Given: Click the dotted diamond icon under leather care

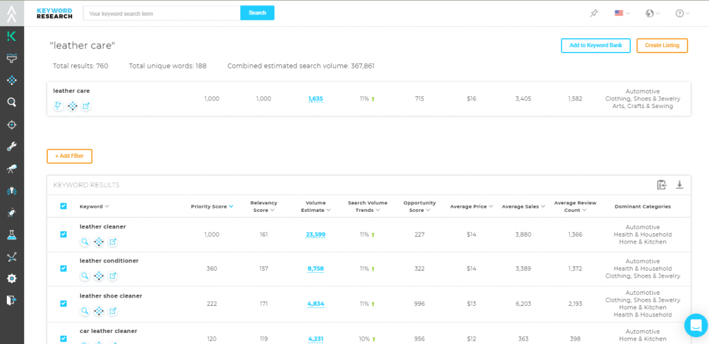Looking at the screenshot, I should [72, 106].
